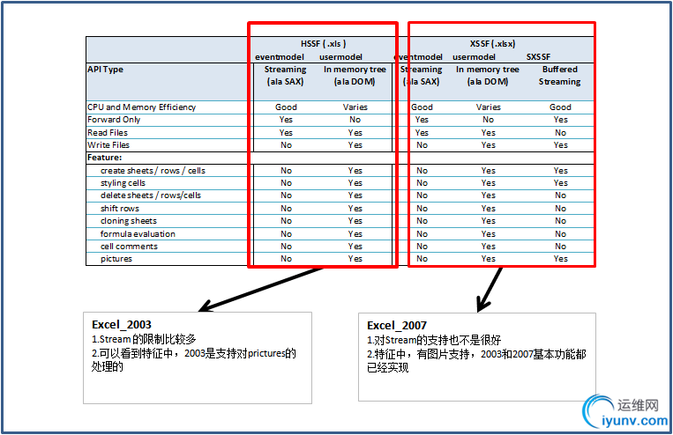Click Varies in HSSF usermodel CPU efficiency cell
673x435 pixels.
(x=355, y=107)
